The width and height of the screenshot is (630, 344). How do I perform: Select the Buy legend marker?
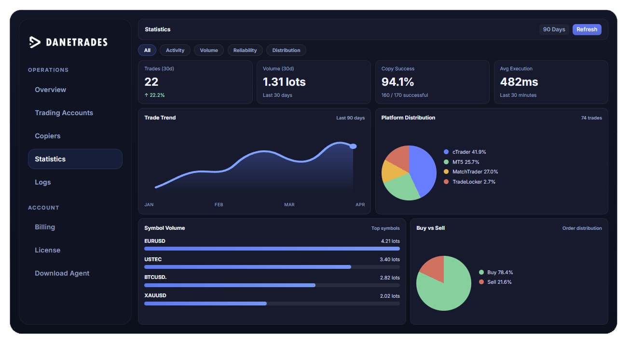tap(481, 272)
